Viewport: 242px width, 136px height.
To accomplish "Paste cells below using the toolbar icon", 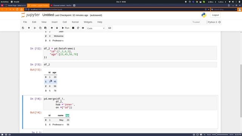I will (x=45, y=28).
